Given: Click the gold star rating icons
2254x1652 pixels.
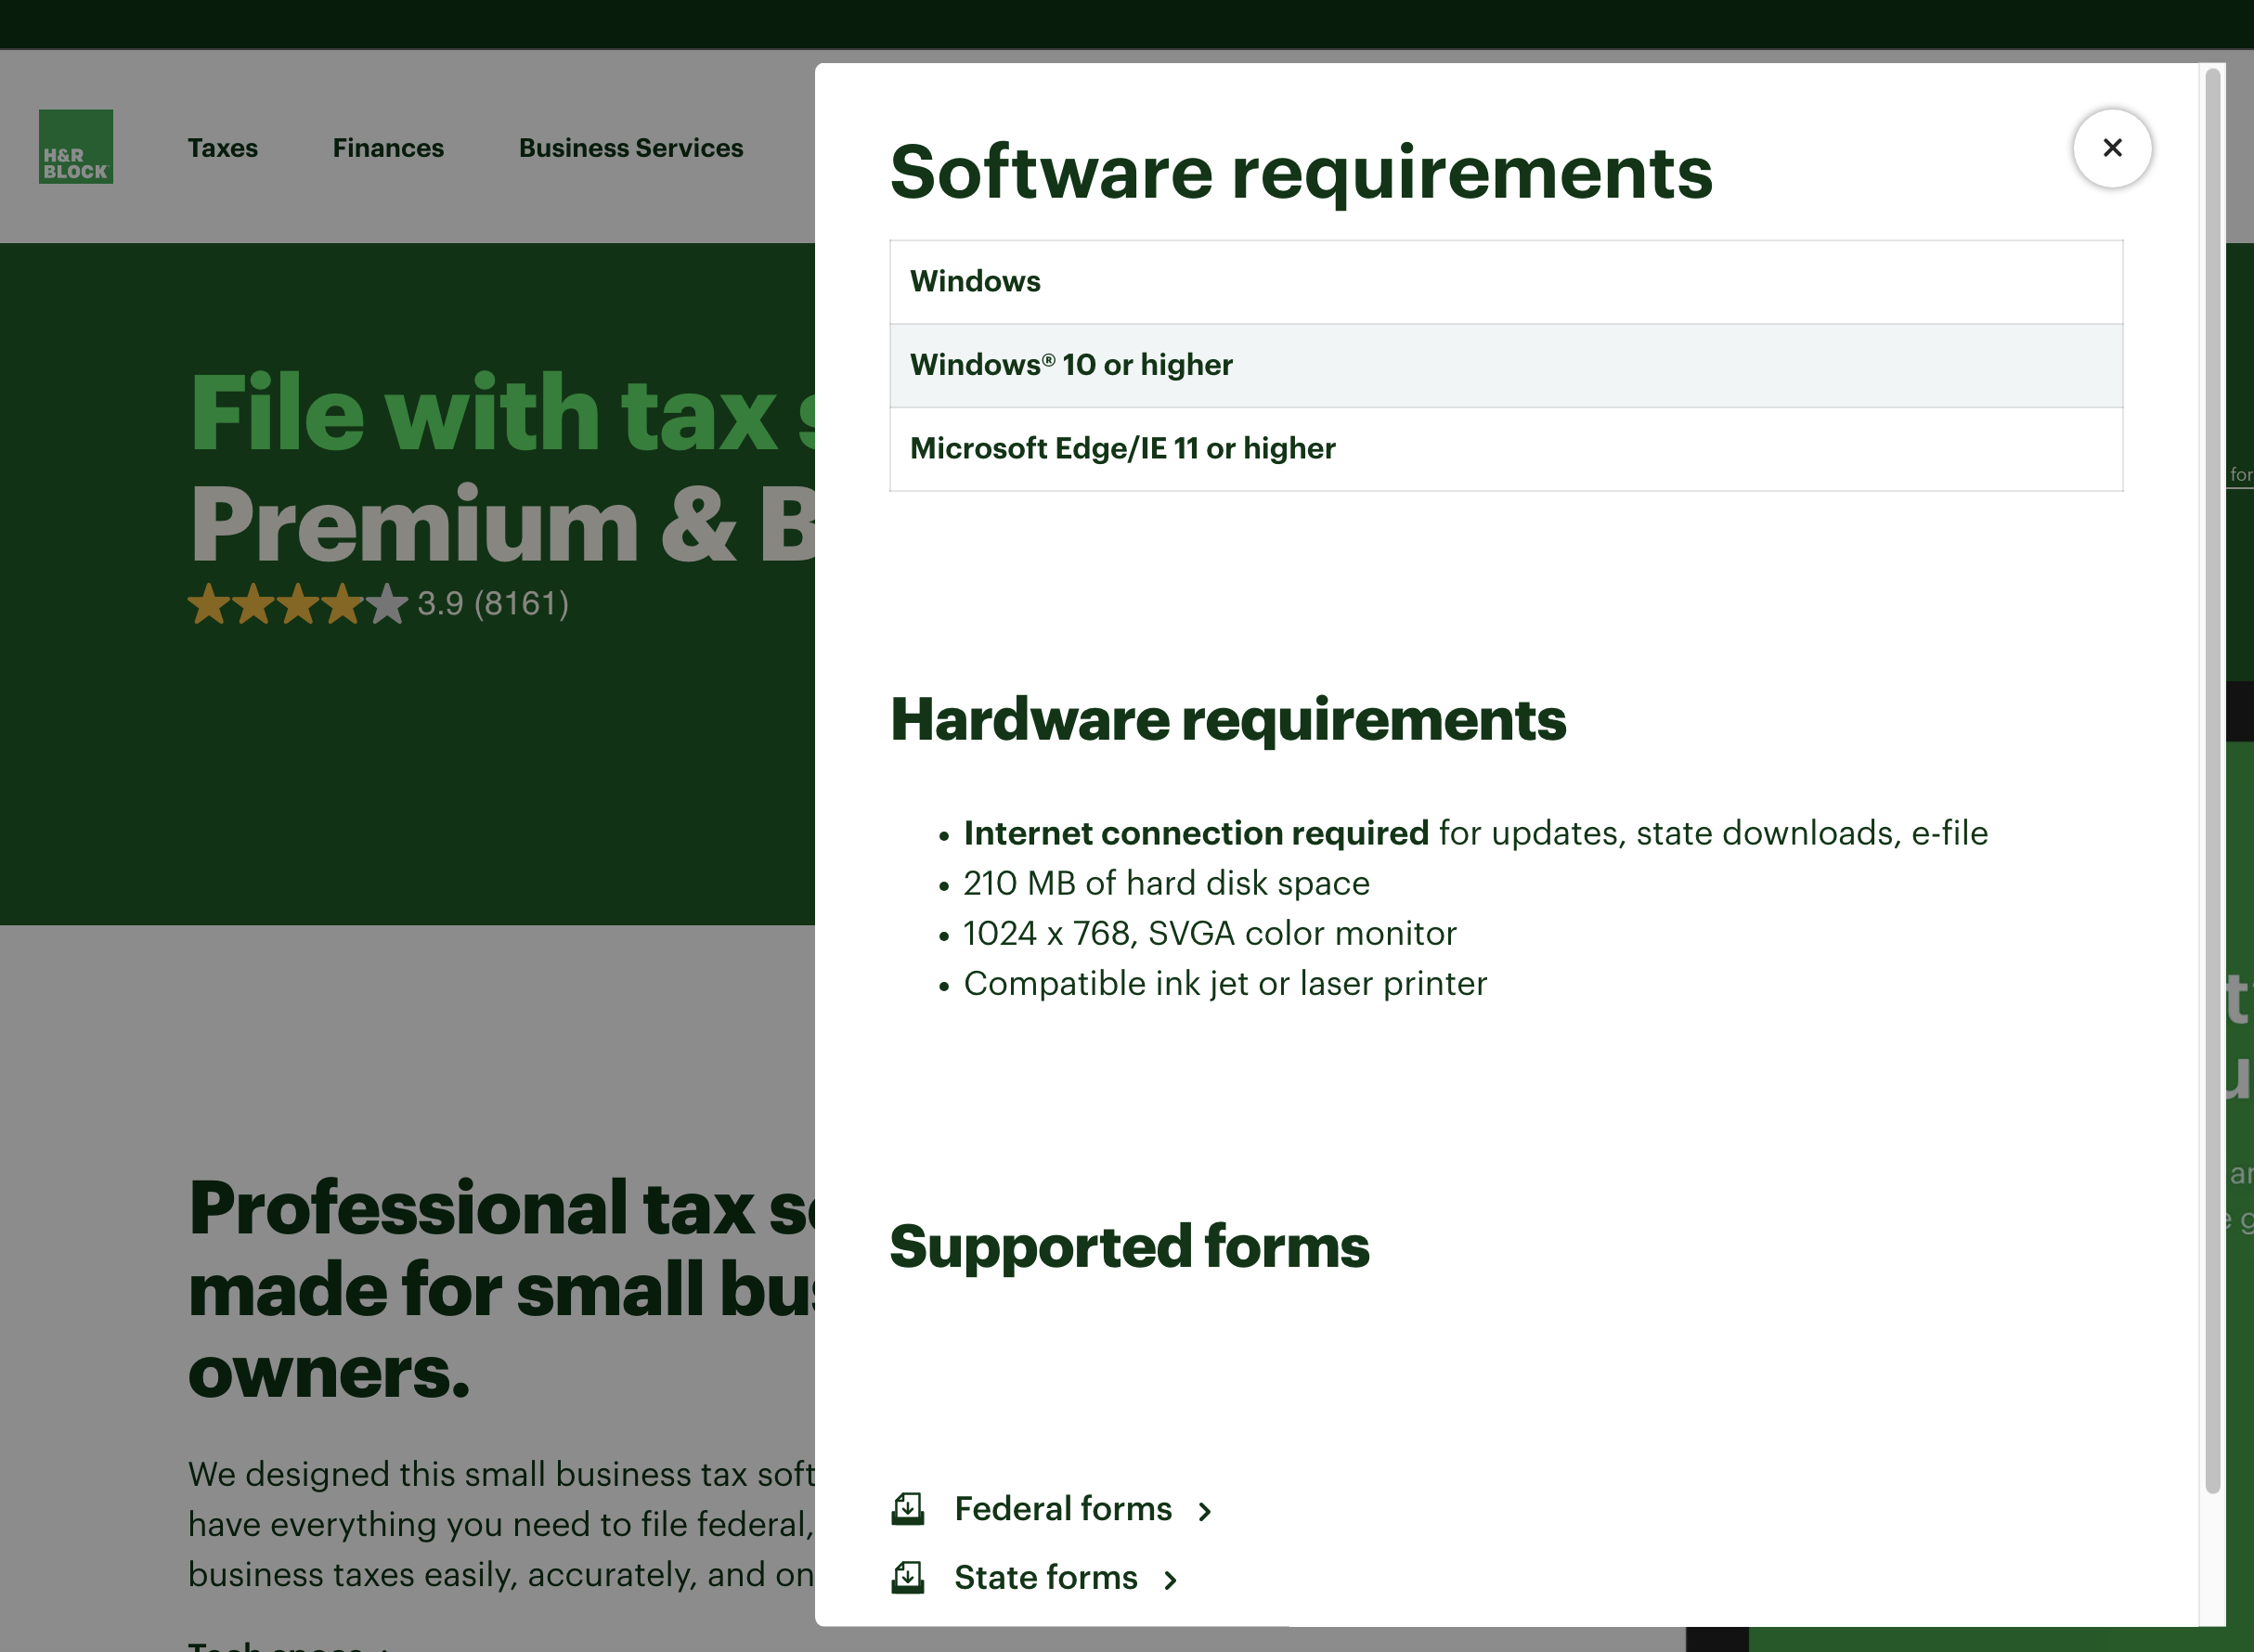Looking at the screenshot, I should [x=297, y=604].
